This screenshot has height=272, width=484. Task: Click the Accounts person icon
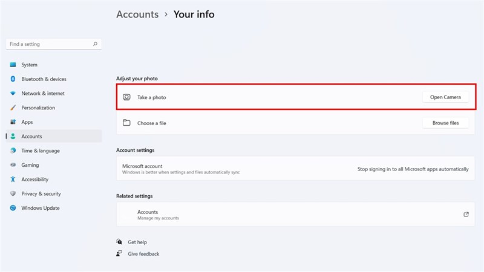13,136
